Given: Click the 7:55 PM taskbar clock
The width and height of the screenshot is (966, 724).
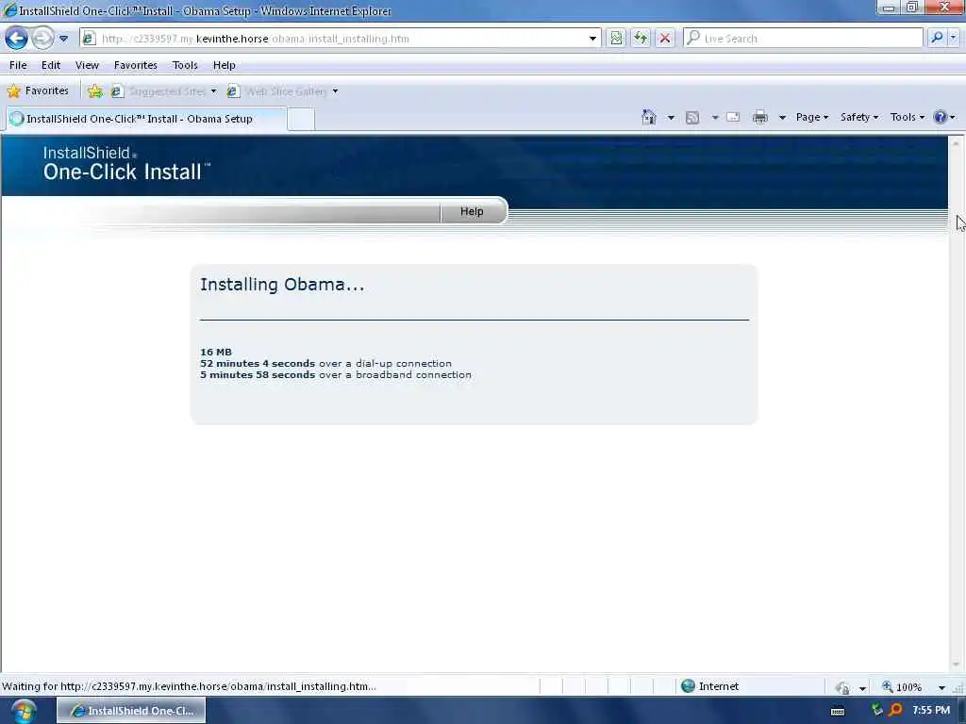Looking at the screenshot, I should 931,711.
